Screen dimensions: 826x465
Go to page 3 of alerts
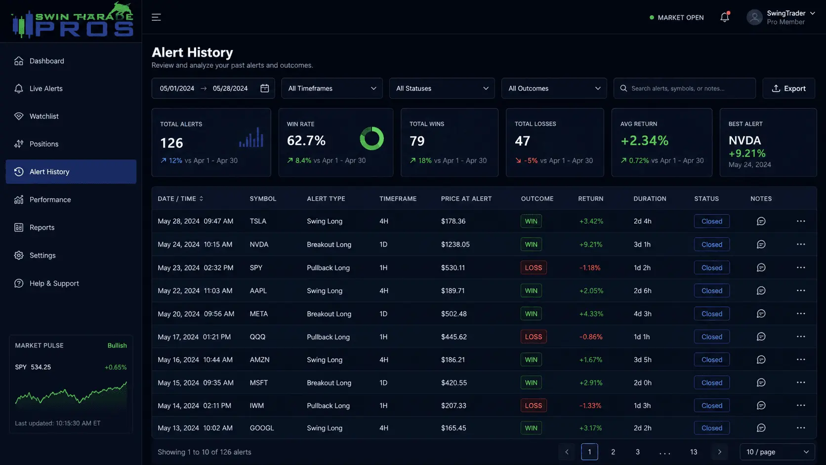tap(638, 452)
